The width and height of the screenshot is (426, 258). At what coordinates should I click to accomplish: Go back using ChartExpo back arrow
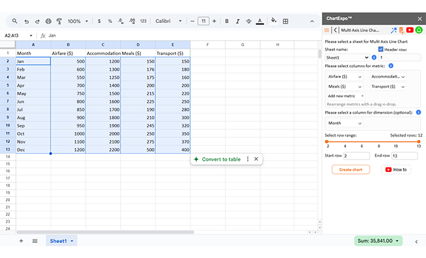[x=336, y=30]
